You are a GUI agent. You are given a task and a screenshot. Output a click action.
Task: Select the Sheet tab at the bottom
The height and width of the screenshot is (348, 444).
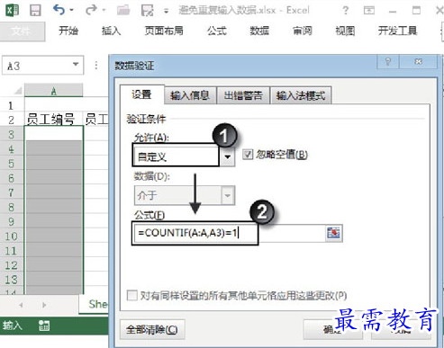click(x=94, y=304)
